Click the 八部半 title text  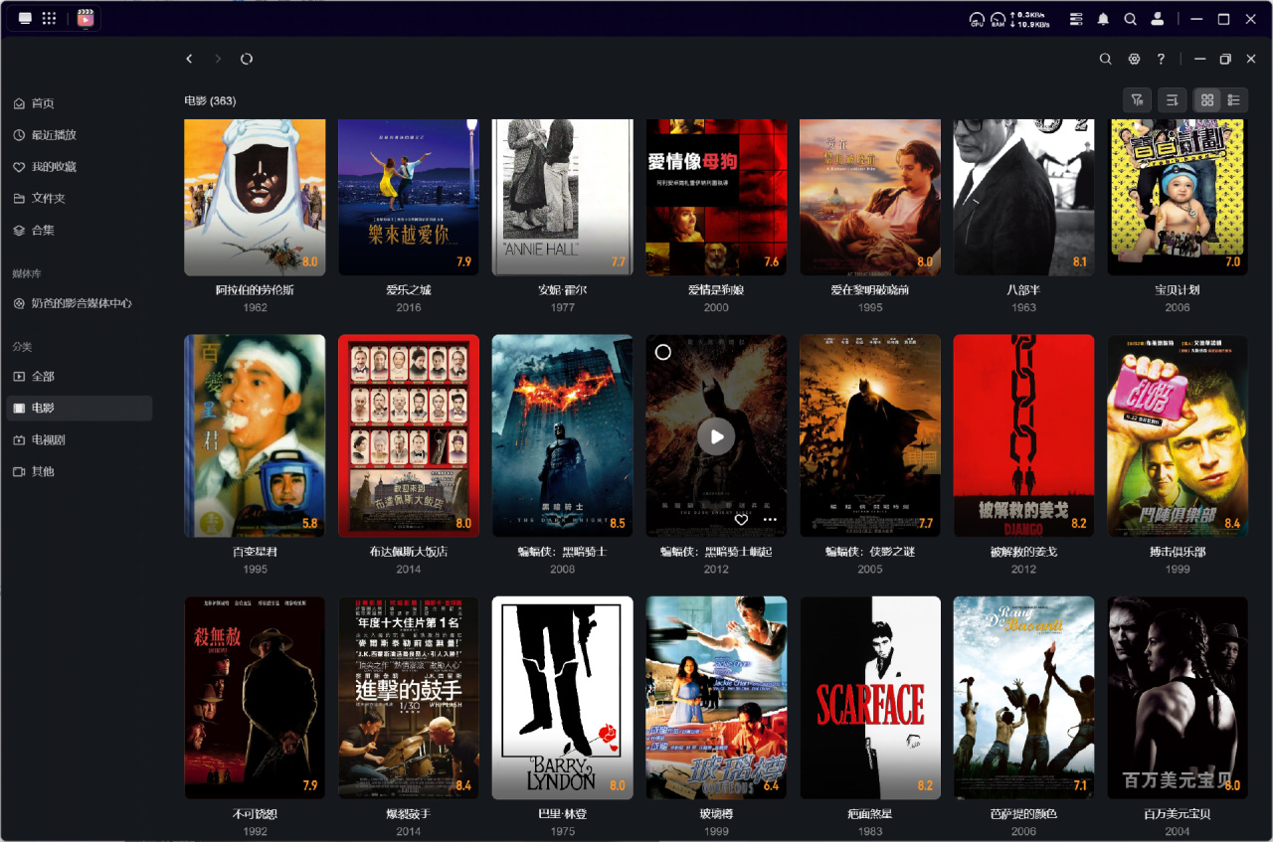coord(1024,290)
